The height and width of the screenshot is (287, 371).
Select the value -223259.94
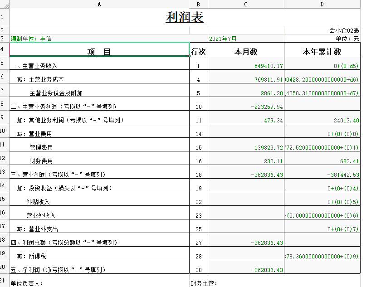click(246, 104)
